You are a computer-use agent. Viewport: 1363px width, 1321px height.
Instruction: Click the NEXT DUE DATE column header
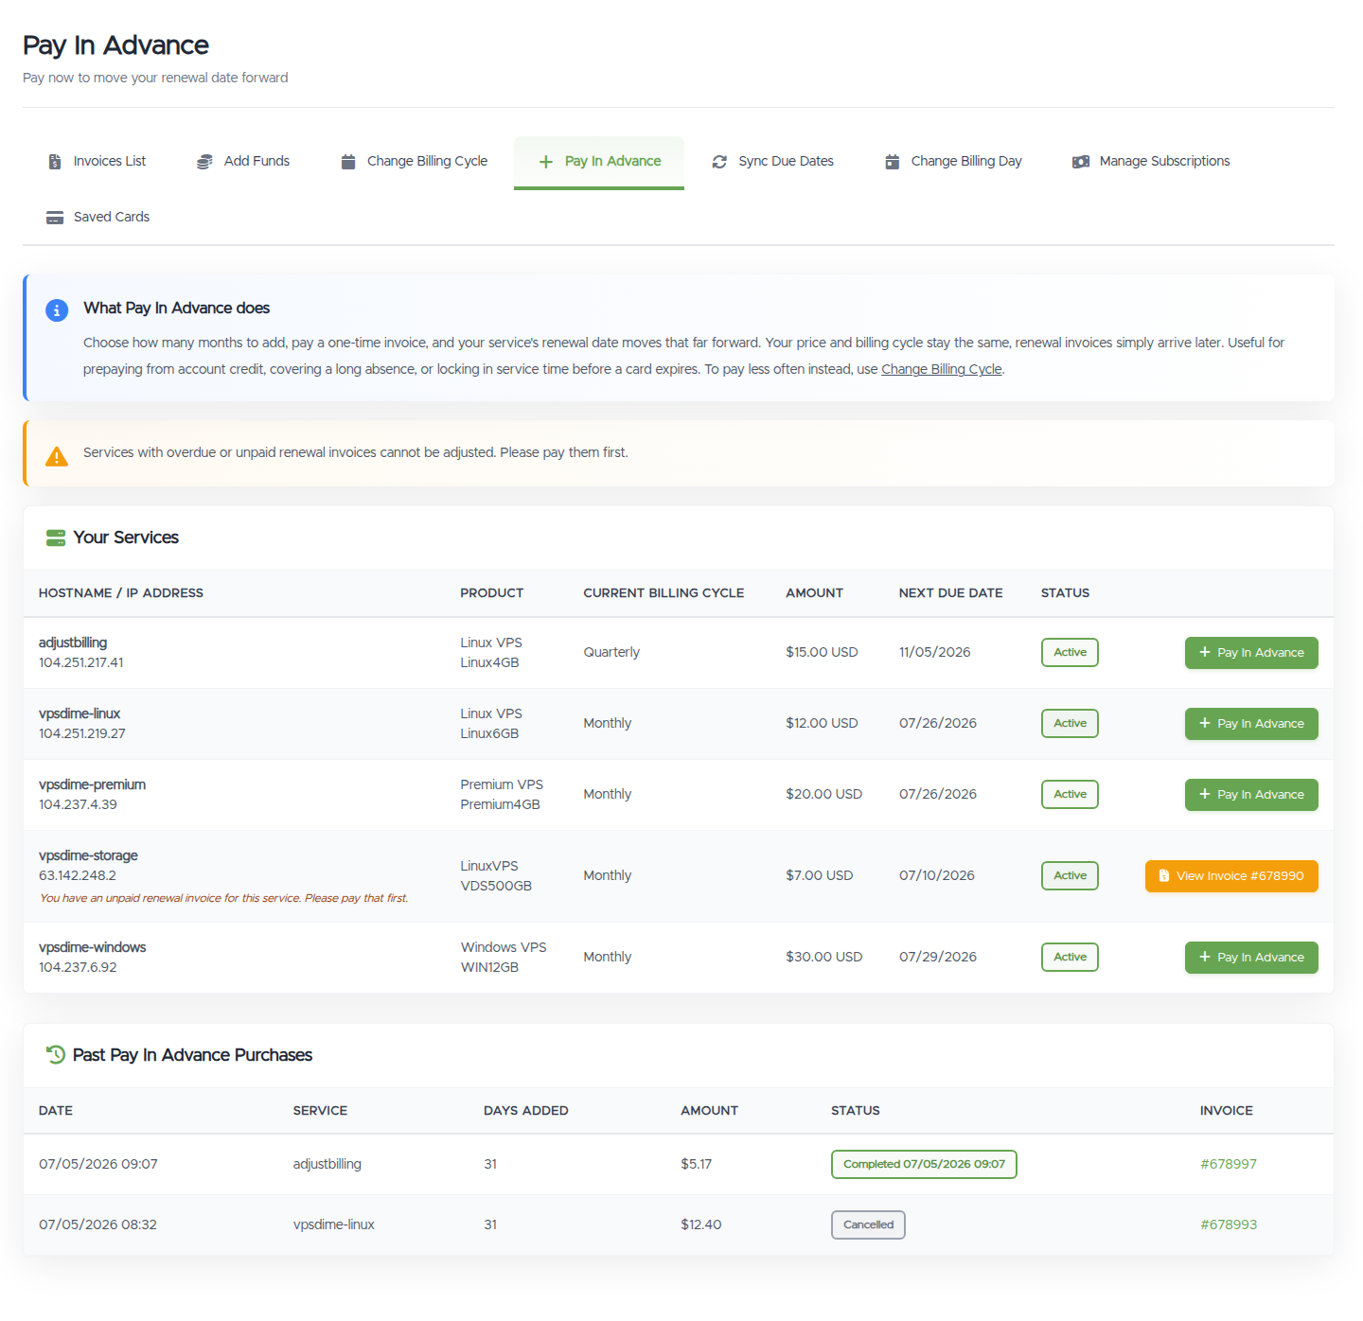pos(950,593)
